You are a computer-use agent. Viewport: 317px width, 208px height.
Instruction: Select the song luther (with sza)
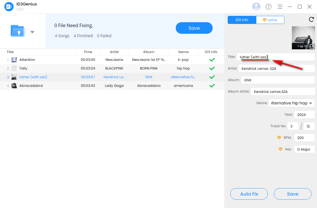tap(112, 77)
